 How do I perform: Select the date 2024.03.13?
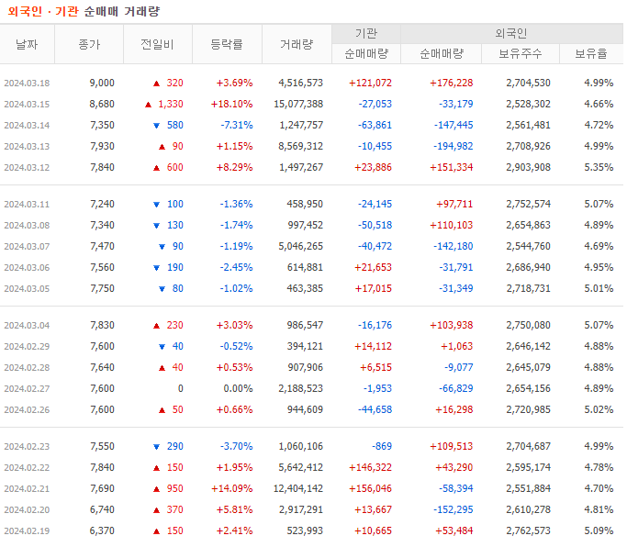[x=27, y=147]
